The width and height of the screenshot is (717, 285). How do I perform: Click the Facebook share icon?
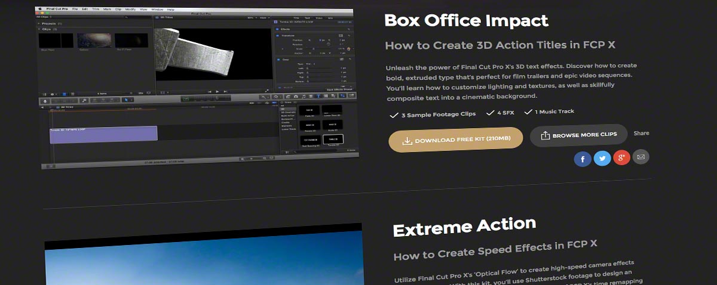tap(583, 159)
